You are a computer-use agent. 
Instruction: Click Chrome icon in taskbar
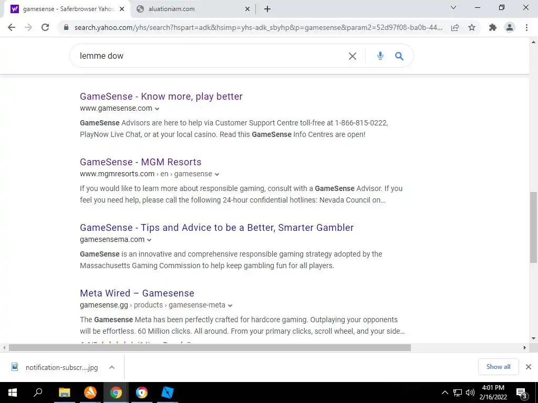(x=116, y=393)
